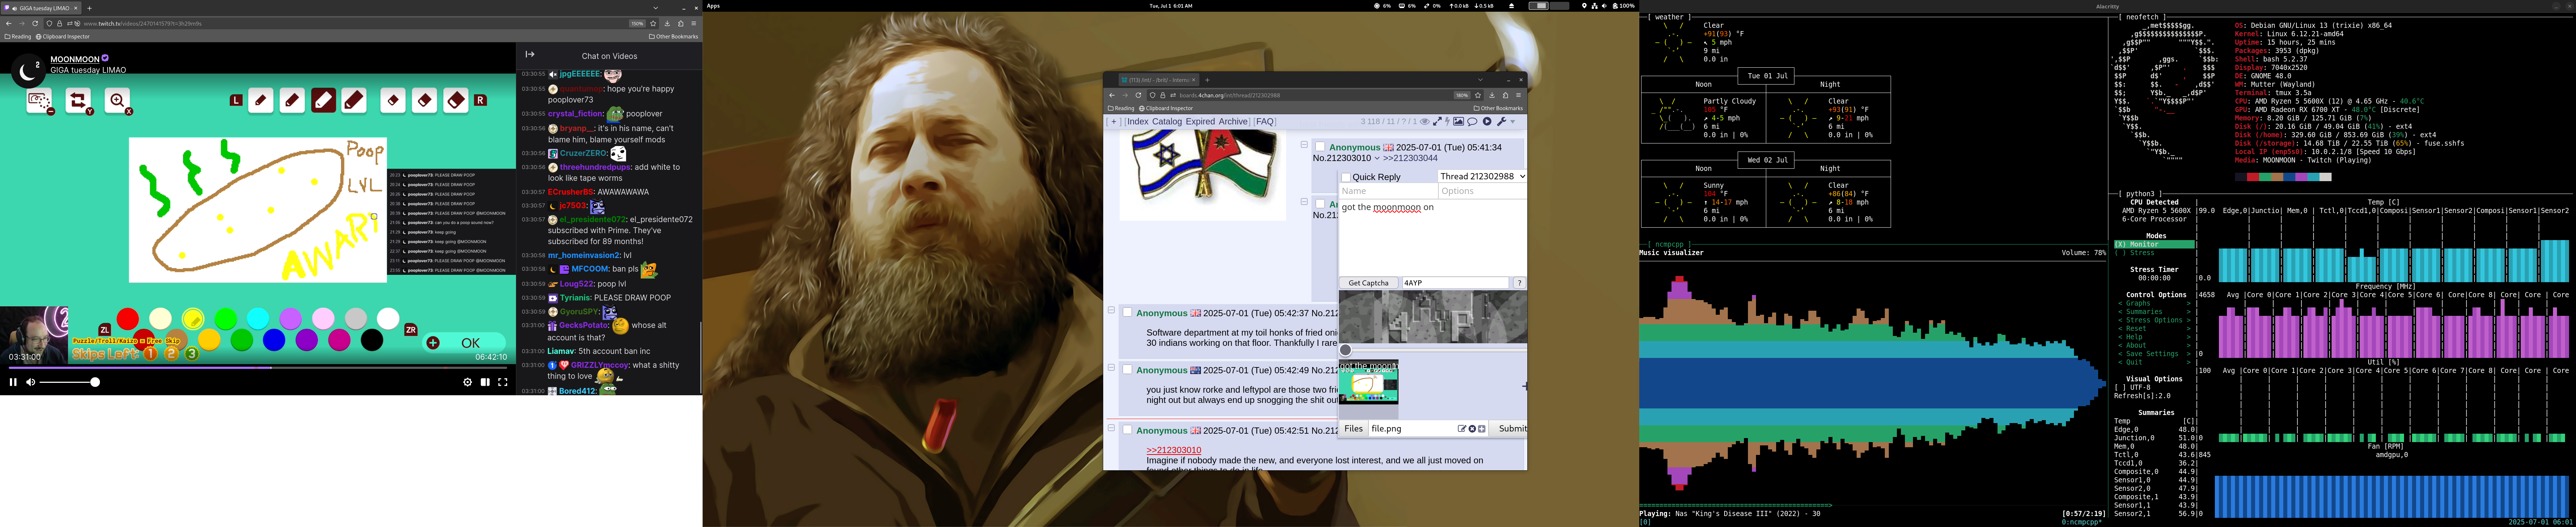
Task: Collapse the Chat on Videos panel
Action: [x=530, y=55]
